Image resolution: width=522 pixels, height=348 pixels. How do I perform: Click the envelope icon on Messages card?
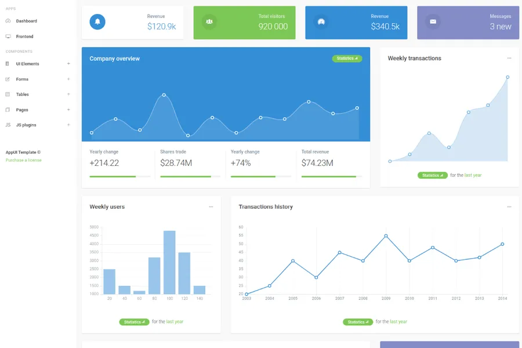[x=433, y=22]
